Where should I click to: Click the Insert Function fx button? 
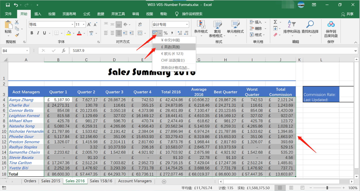[63, 51]
